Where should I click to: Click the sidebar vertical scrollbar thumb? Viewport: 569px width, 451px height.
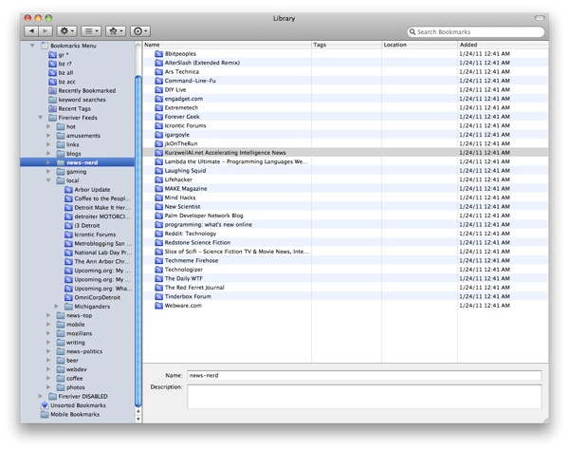pyautogui.click(x=138, y=240)
